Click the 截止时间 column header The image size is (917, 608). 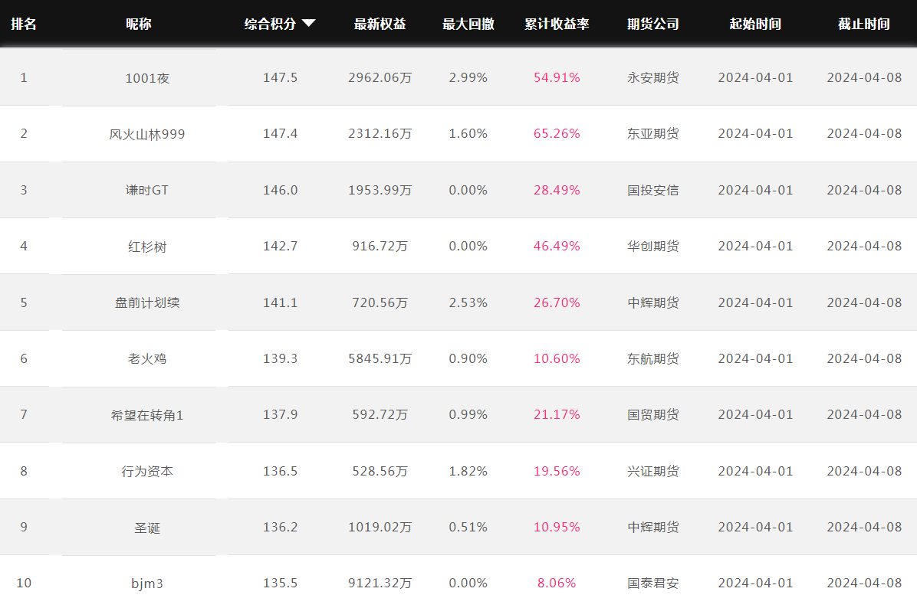click(x=864, y=24)
